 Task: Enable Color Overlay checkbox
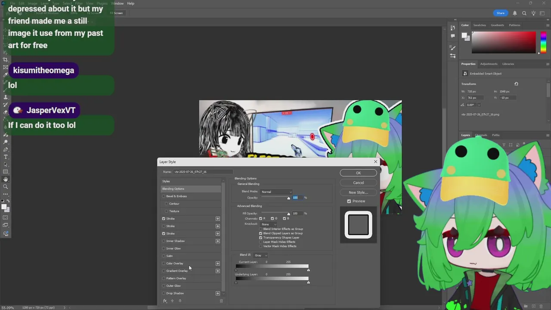(x=164, y=263)
